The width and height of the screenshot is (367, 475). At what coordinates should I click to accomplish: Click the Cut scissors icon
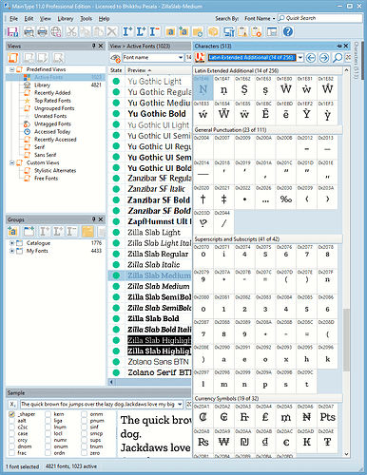[71, 31]
